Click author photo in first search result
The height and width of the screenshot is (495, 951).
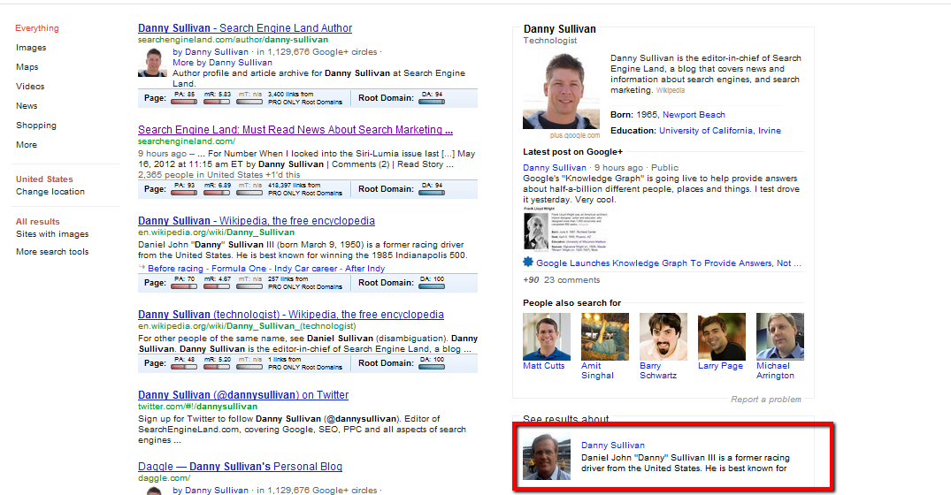[x=152, y=63]
